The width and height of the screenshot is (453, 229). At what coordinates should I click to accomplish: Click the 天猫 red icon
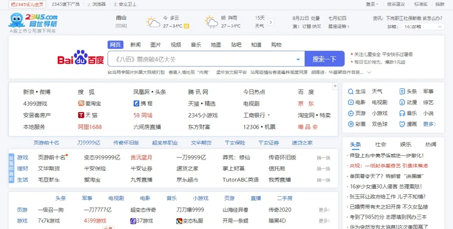(81, 115)
